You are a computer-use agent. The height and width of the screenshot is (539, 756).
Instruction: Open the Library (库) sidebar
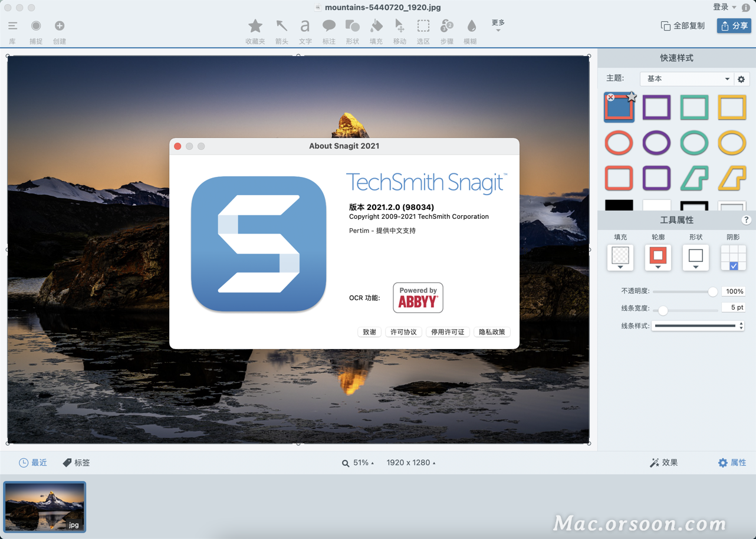[12, 26]
